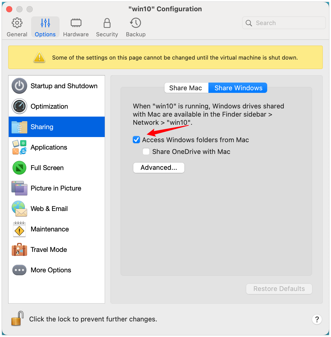Uncheck Access Windows folders from Mac
The width and height of the screenshot is (331, 337).
[x=136, y=140]
